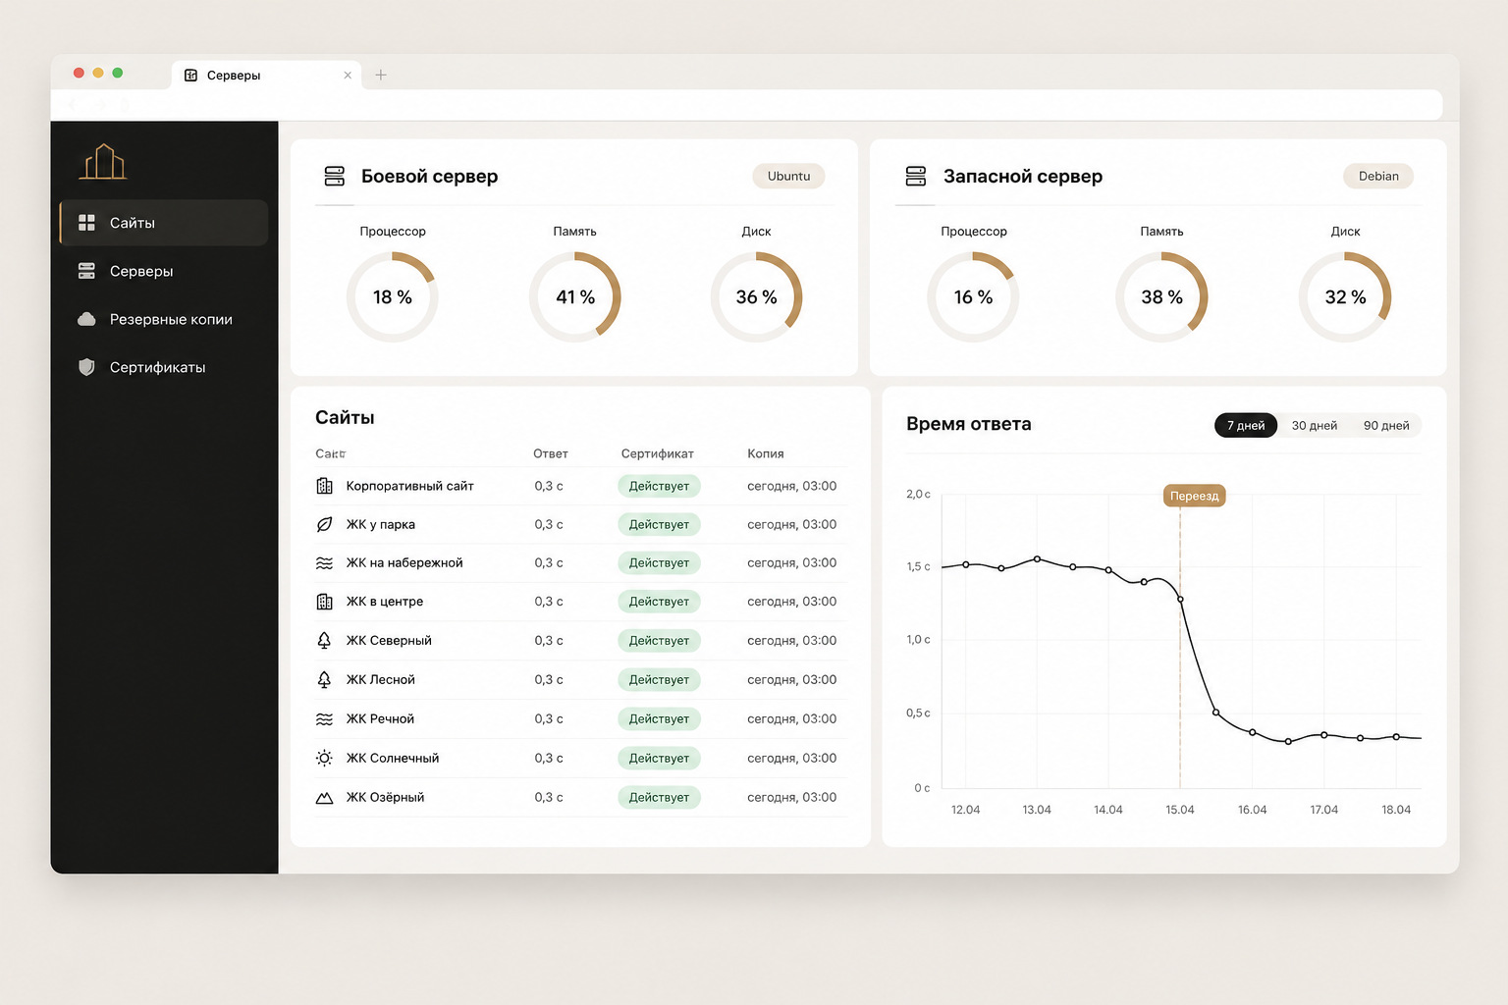Click the Боевой сервер Процессор gauge 18 %
1508x1005 pixels.
tap(393, 296)
